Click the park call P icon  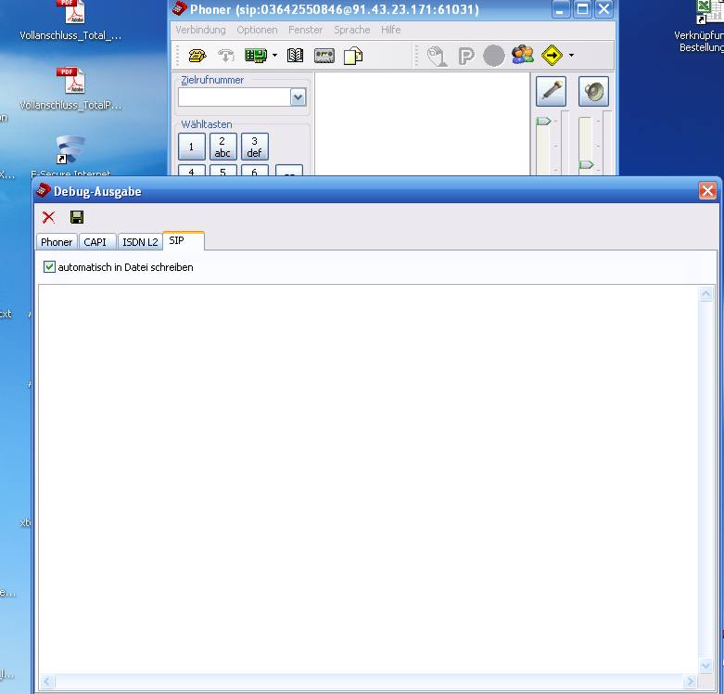coord(466,57)
